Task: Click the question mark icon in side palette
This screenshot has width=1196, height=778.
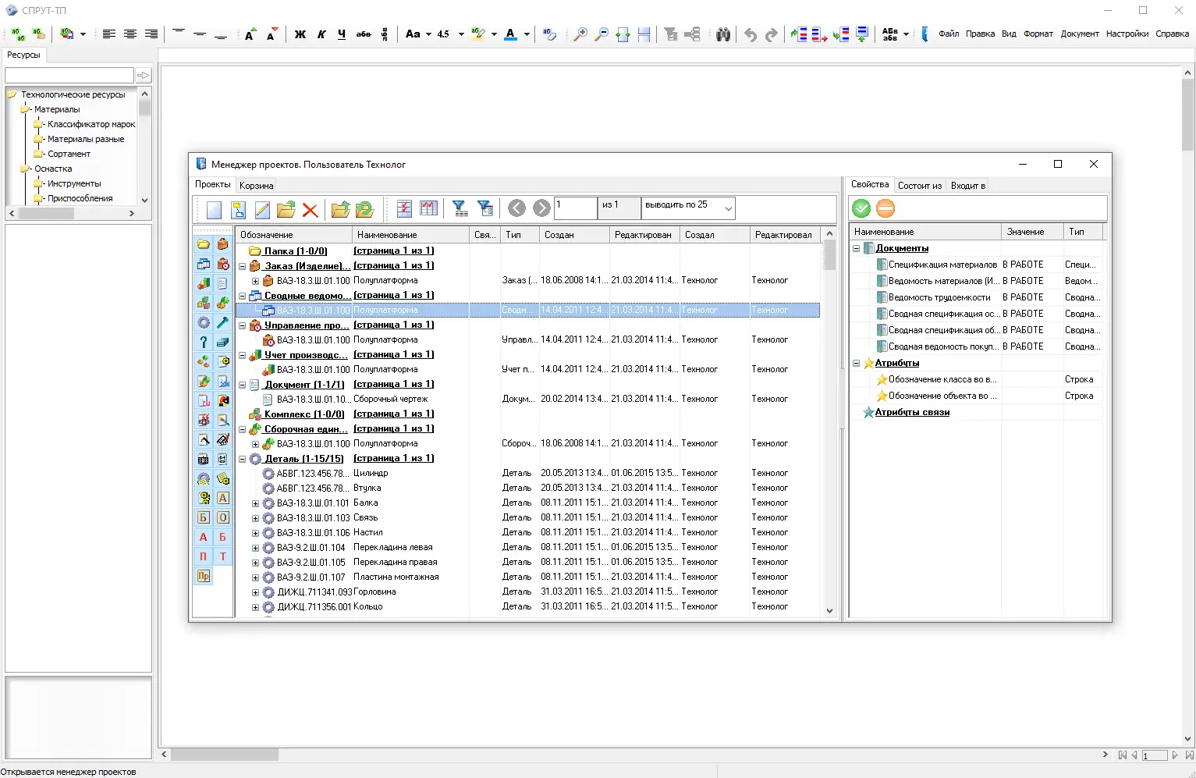Action: pos(204,342)
